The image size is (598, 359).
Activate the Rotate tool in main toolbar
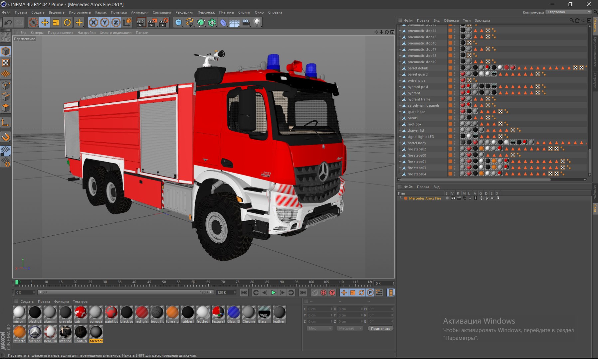67,22
